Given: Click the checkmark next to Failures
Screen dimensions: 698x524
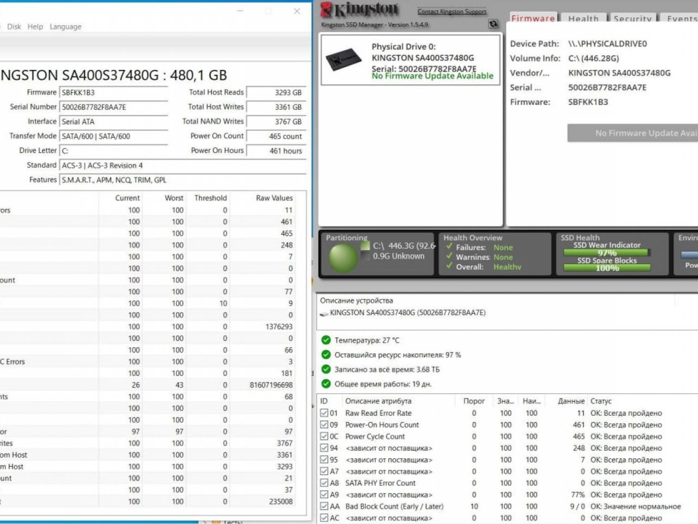Looking at the screenshot, I should point(449,247).
